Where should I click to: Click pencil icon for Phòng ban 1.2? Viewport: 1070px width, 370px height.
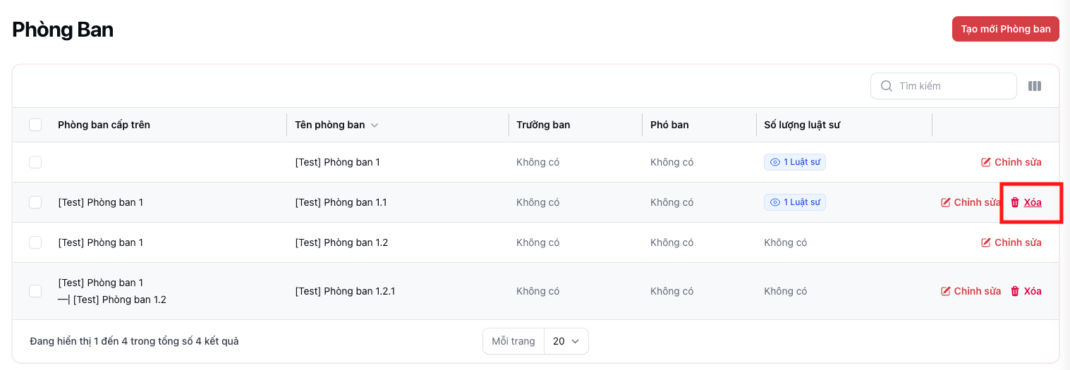986,242
